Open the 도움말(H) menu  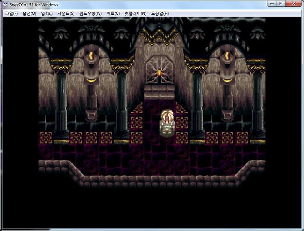pos(160,14)
